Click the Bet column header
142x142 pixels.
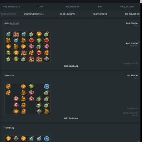click(100, 7)
